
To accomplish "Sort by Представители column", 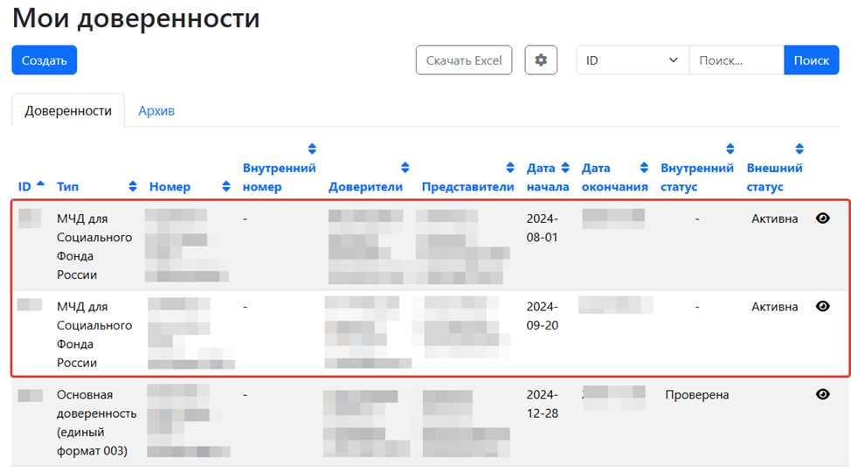I will pyautogui.click(x=510, y=168).
